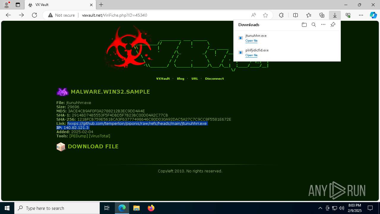This screenshot has height=214, width=380.
Task: Open Microsoft Edge from taskbar
Action: [x=122, y=208]
